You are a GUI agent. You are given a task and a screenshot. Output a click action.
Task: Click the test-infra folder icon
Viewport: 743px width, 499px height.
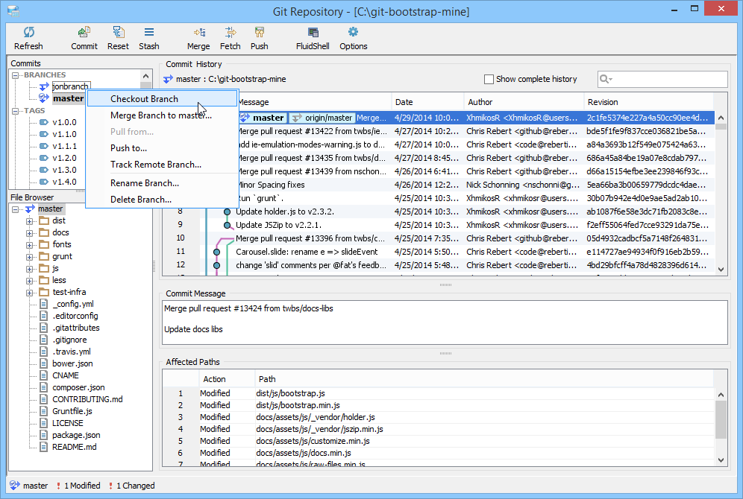click(44, 292)
